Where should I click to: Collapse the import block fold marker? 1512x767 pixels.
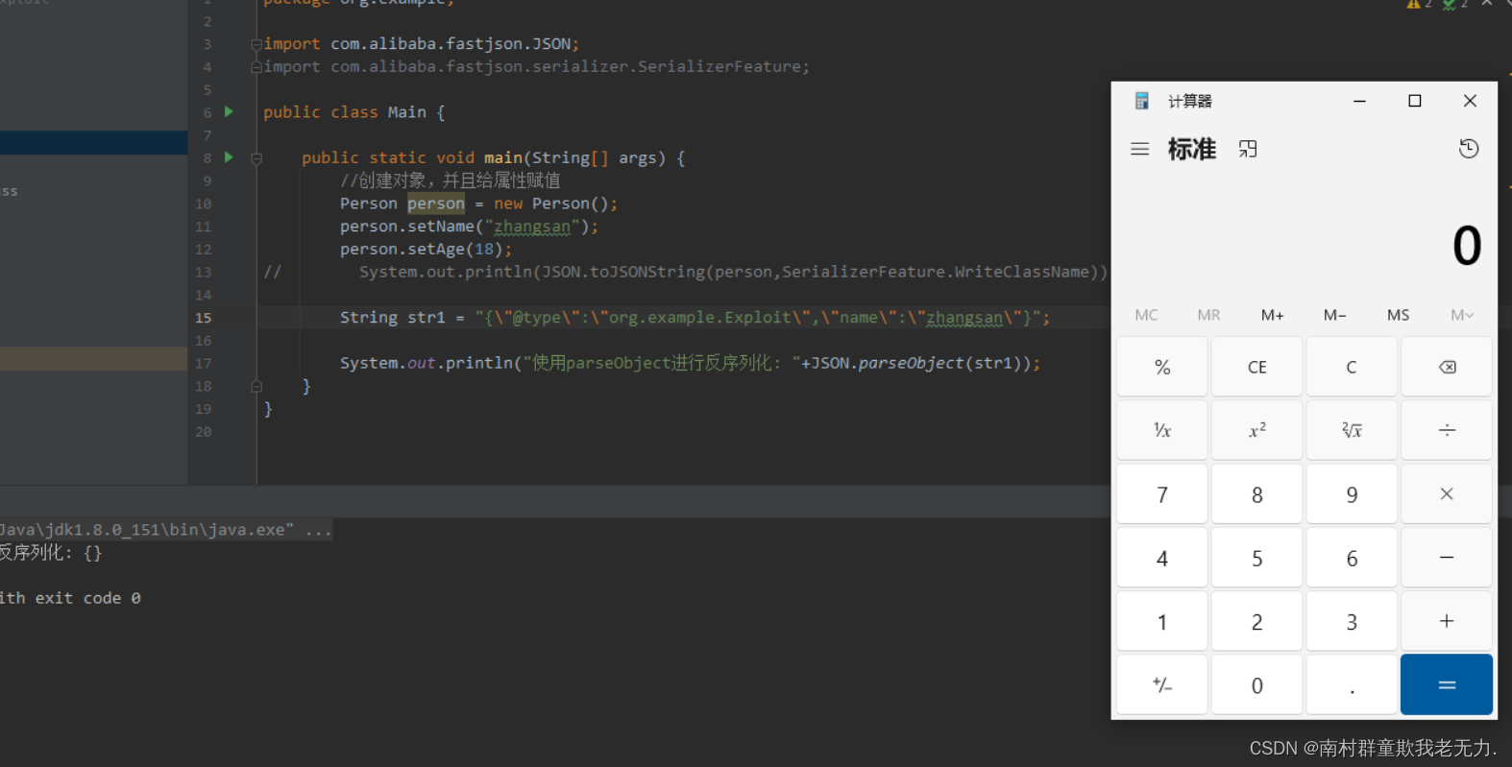click(x=256, y=44)
